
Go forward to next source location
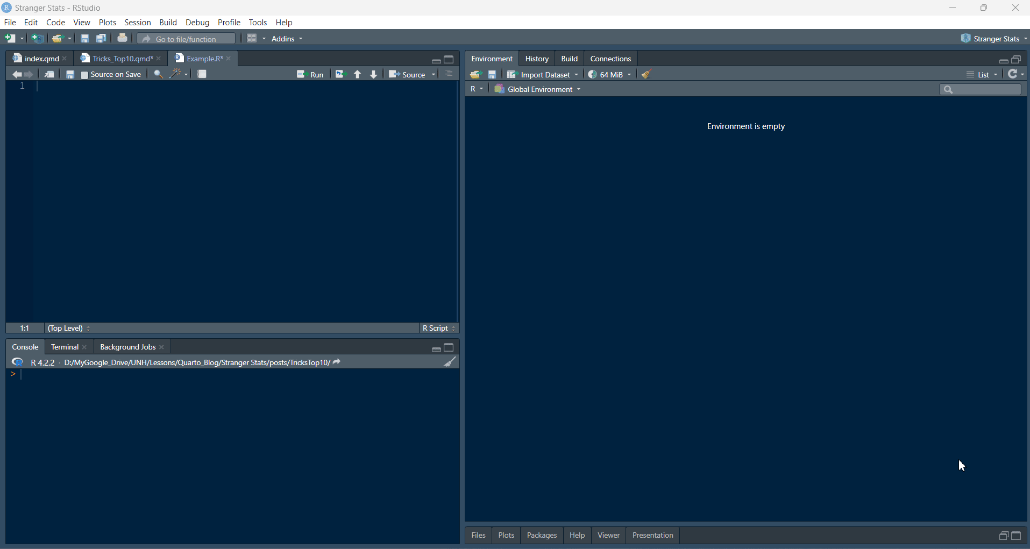(29, 75)
